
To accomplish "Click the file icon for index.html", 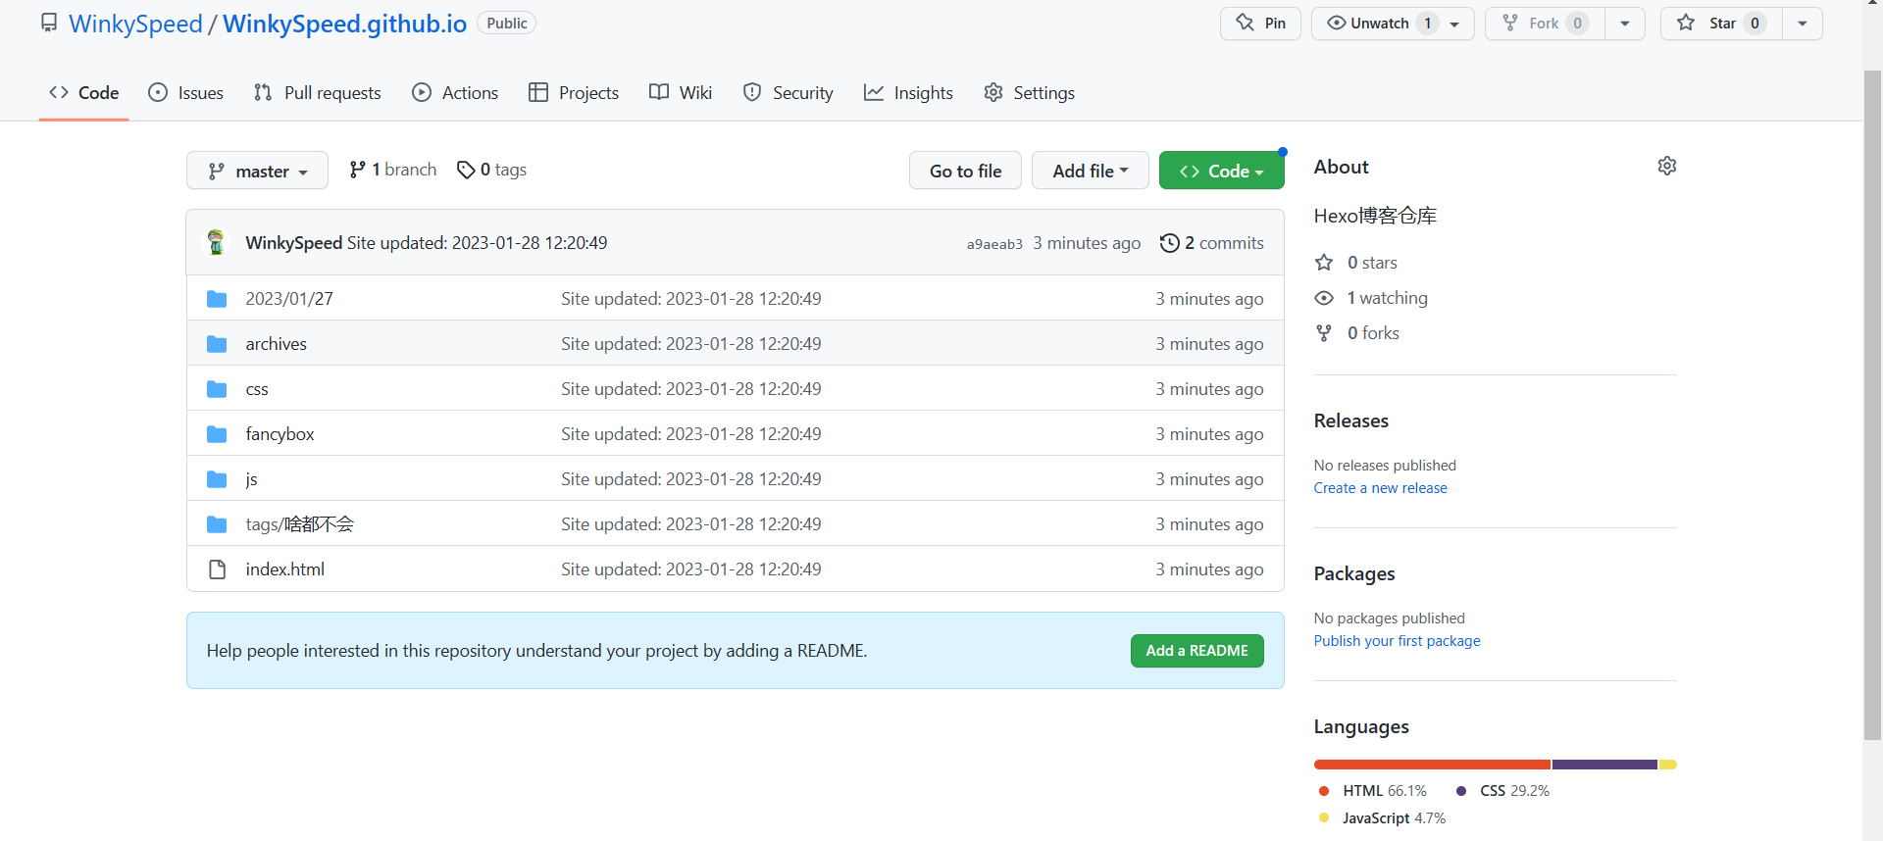I will (217, 569).
